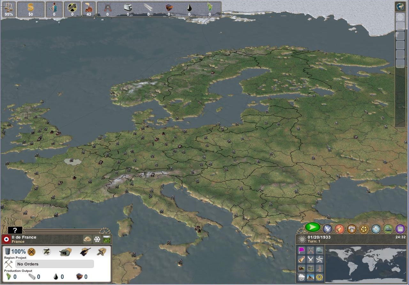Open the diplomacy horn icon
The height and width of the screenshot is (285, 409).
339,229
